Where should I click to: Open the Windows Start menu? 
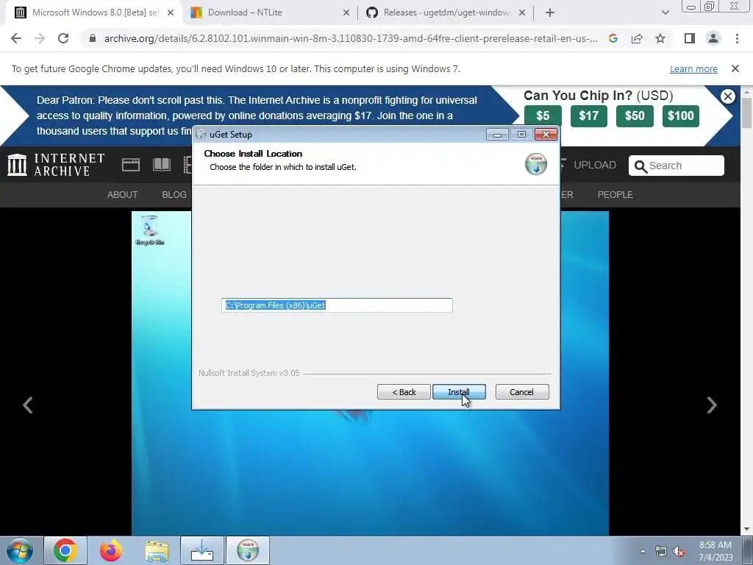pyautogui.click(x=20, y=550)
